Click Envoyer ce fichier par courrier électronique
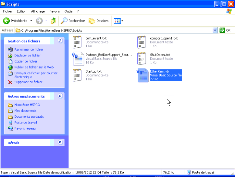This screenshot has height=177, width=235. (36, 75)
